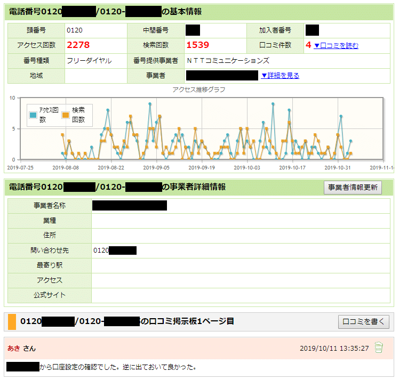
Task: Click the 2019-09-05 axis label
Action: (156, 168)
